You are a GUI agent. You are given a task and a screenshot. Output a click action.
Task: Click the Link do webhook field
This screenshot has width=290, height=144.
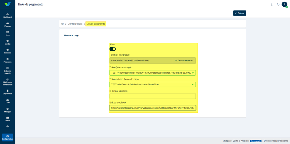[x=153, y=108]
